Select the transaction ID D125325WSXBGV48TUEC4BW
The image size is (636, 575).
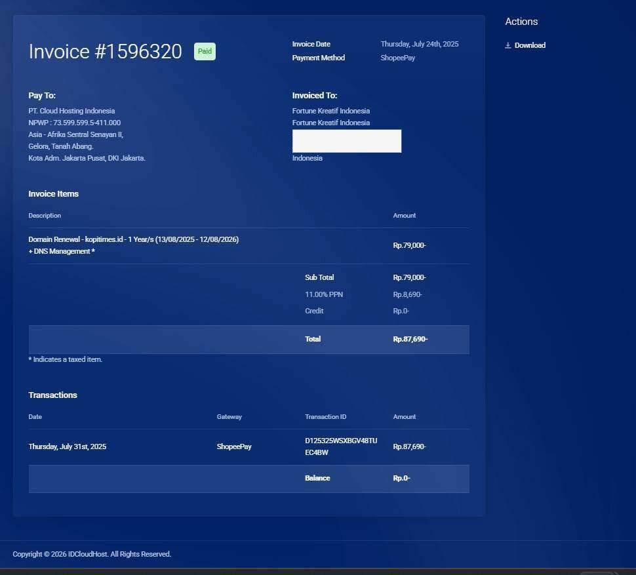(341, 446)
